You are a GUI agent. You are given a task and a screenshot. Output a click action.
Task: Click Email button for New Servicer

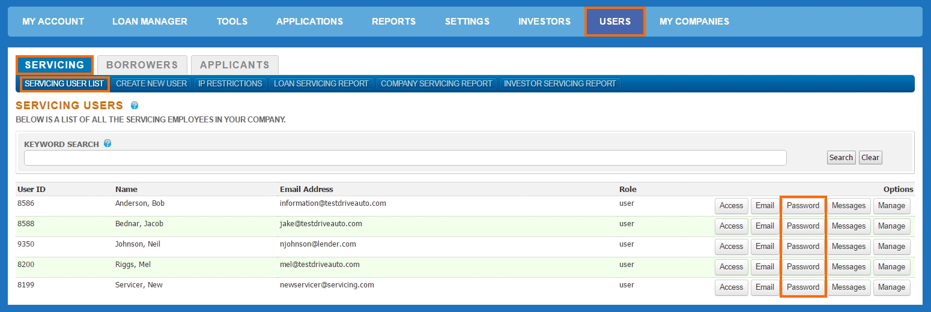tap(765, 287)
